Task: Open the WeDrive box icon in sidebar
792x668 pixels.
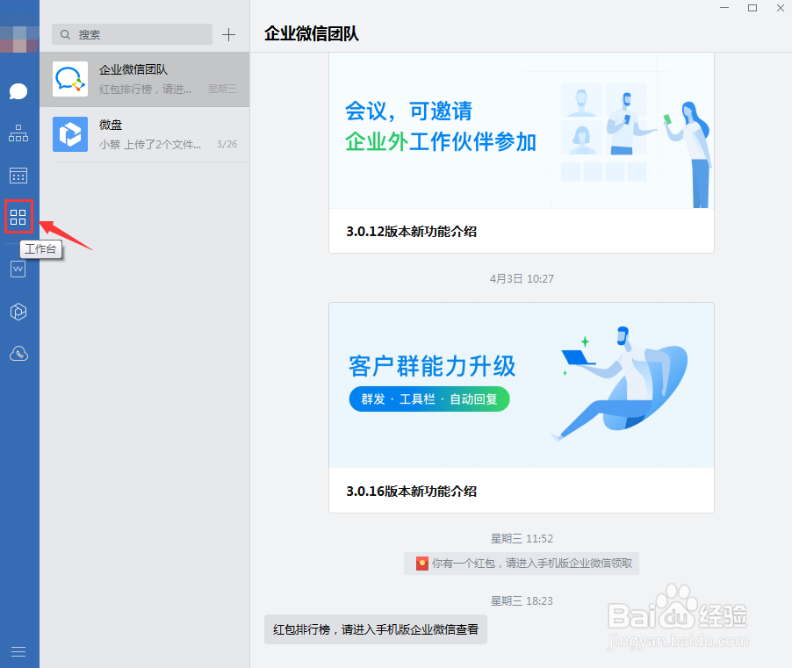Action: tap(18, 312)
